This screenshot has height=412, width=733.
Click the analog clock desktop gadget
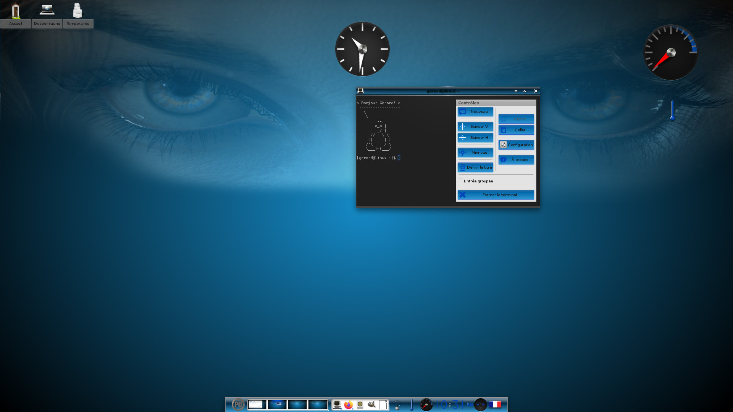click(x=362, y=49)
